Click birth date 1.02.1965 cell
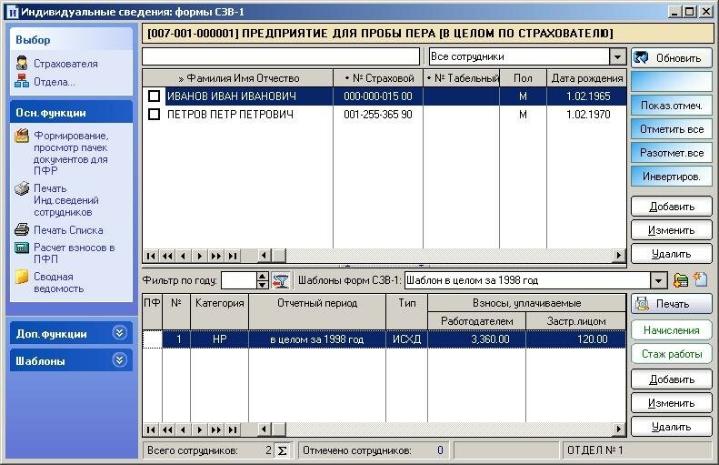Image resolution: width=719 pixels, height=465 pixels. pos(587,96)
